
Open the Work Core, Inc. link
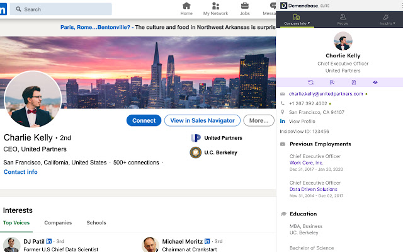(x=306, y=163)
